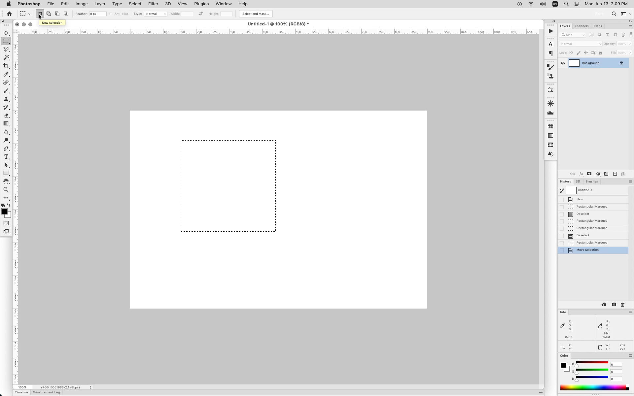Select the Eyedropper tool
This screenshot has width=634, height=396.
[x=6, y=74]
